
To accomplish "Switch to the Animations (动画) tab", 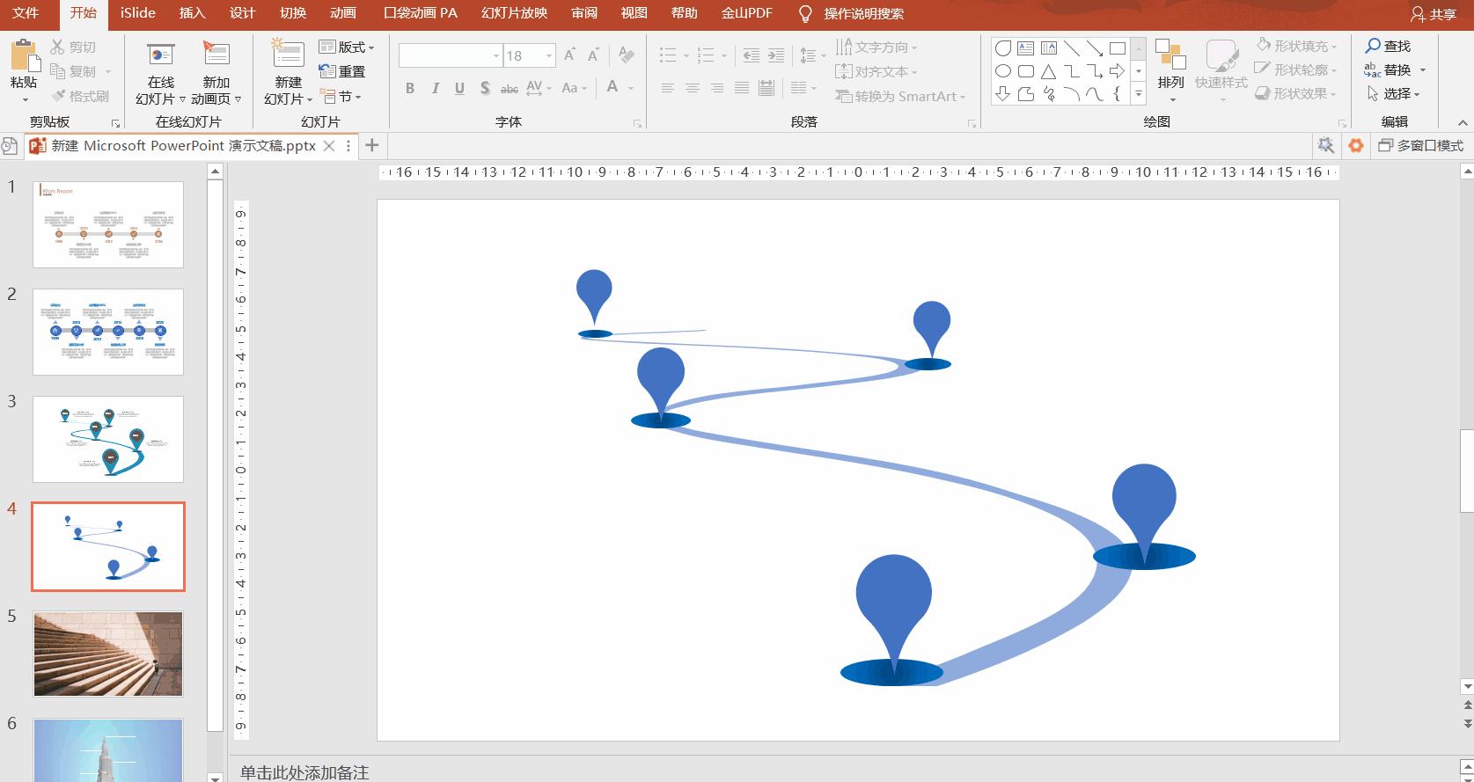I will point(343,13).
